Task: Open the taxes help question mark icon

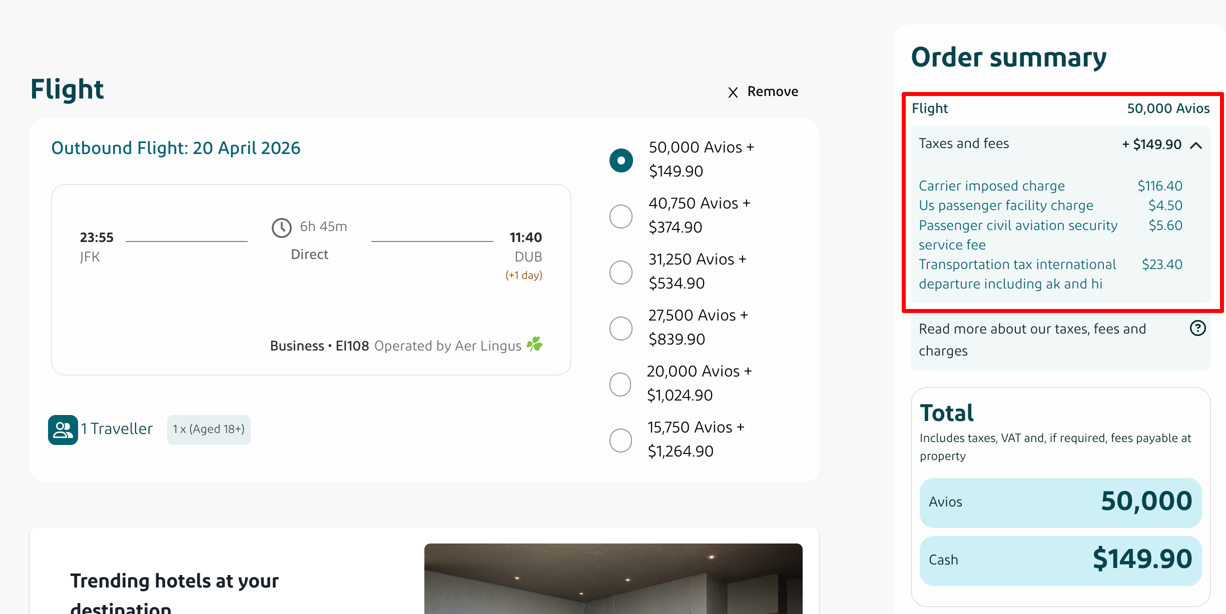Action: pos(1198,328)
